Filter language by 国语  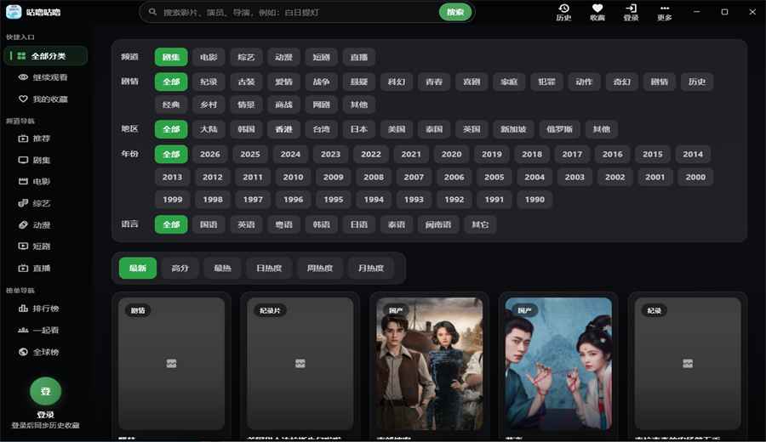tap(209, 224)
